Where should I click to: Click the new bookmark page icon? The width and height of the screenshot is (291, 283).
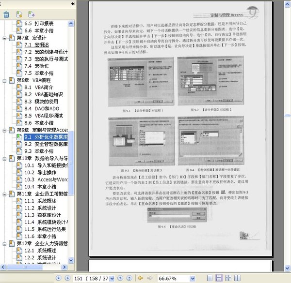pos(19,14)
